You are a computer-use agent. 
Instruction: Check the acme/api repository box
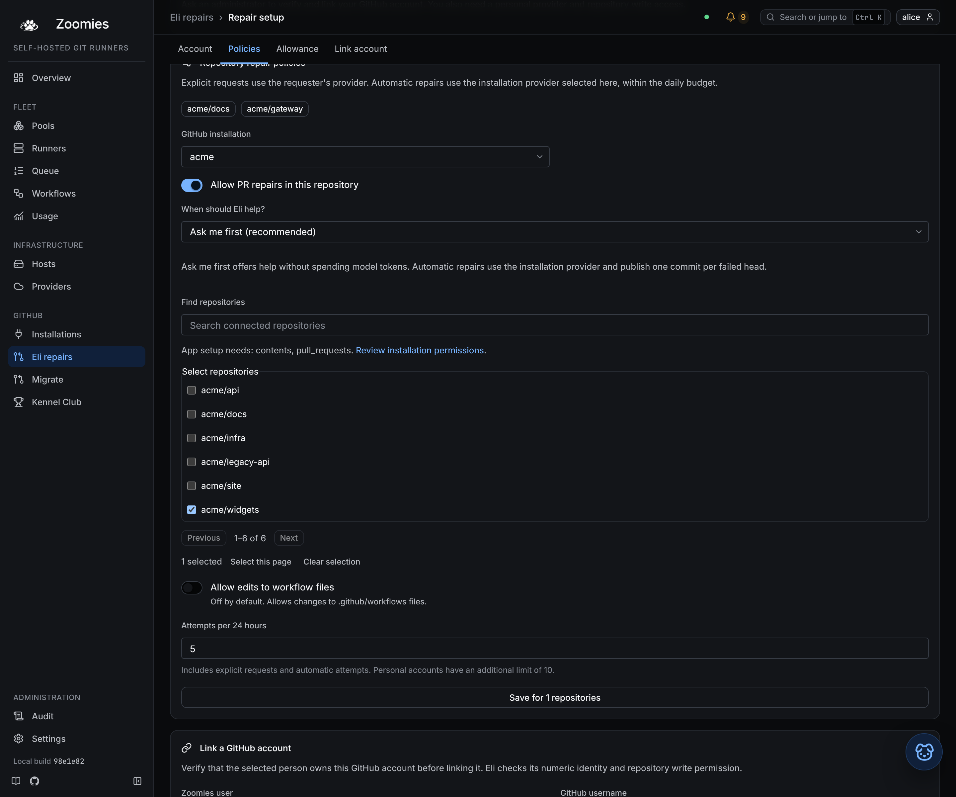click(192, 390)
